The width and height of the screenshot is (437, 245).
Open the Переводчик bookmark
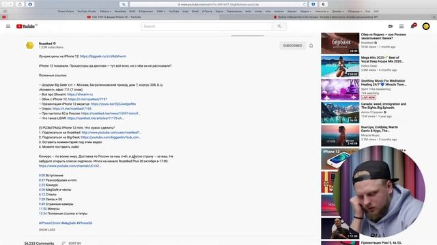(x=234, y=12)
